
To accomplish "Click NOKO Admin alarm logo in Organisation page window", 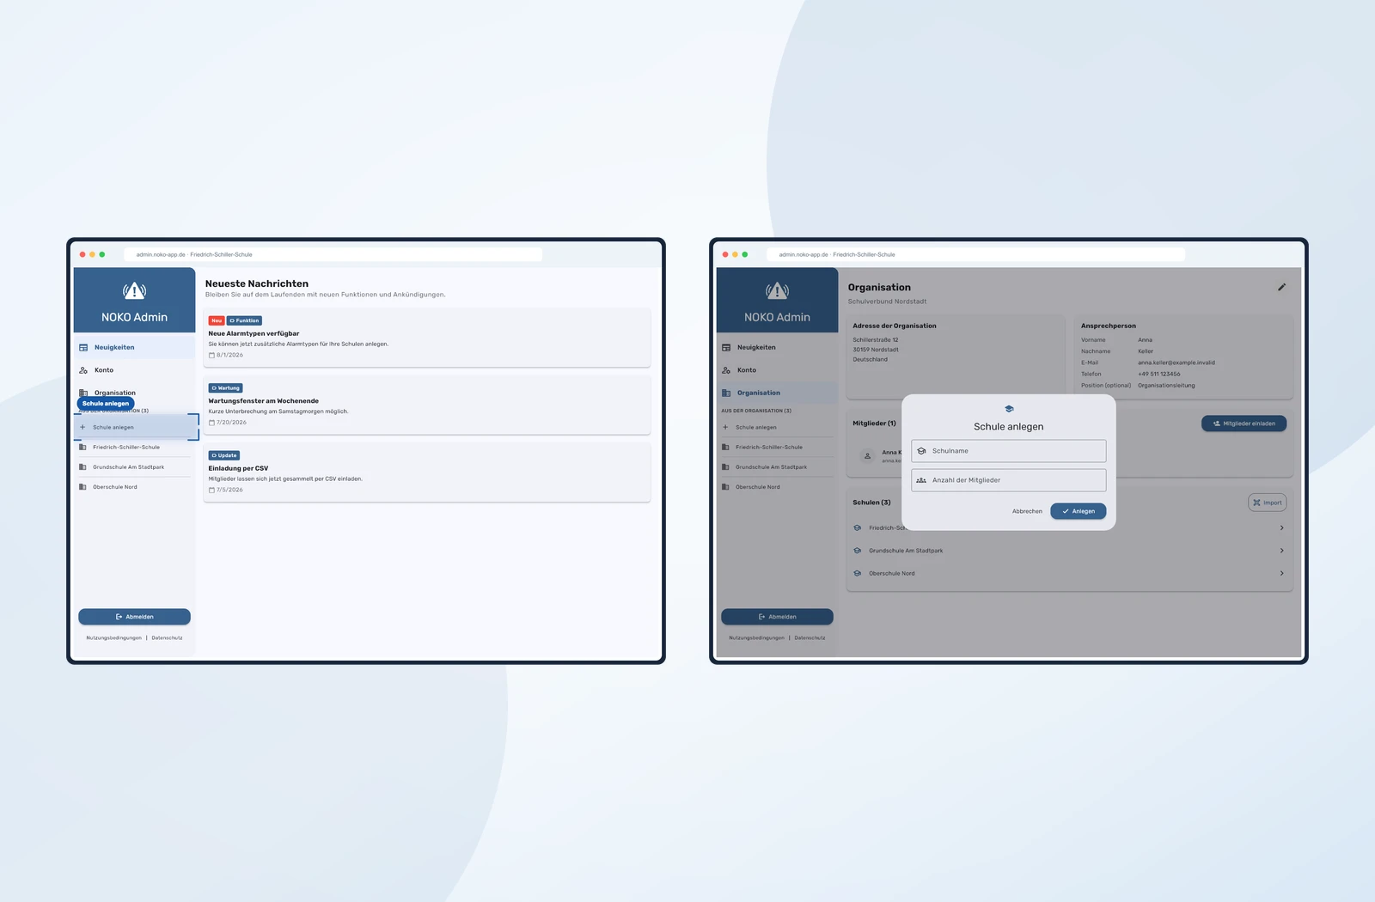I will click(x=777, y=290).
